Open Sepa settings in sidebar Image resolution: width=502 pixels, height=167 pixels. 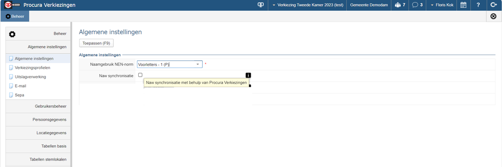(20, 95)
